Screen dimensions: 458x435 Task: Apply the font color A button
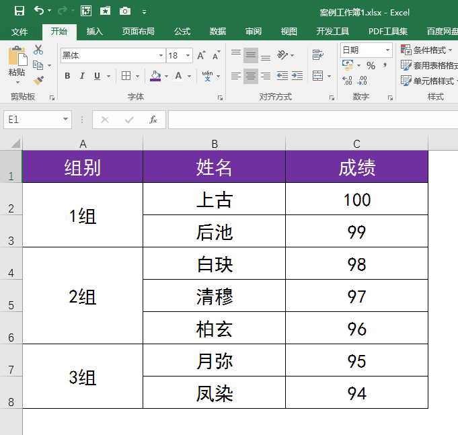tap(178, 76)
